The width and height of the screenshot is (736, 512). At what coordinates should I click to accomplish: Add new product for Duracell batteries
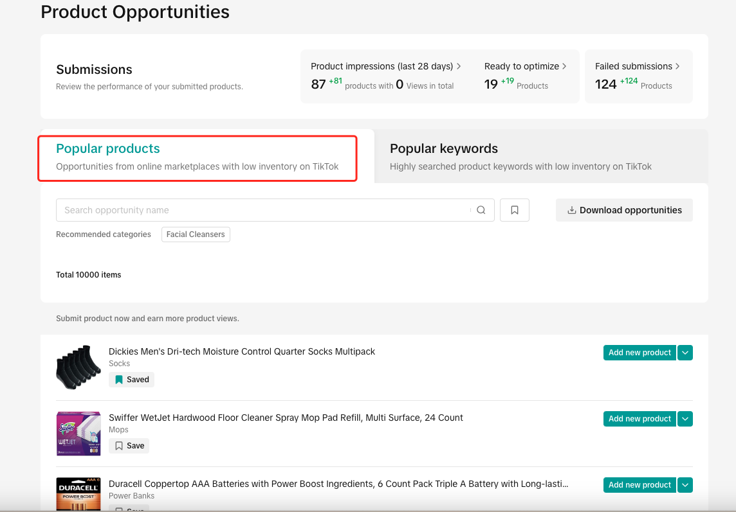[x=639, y=485]
